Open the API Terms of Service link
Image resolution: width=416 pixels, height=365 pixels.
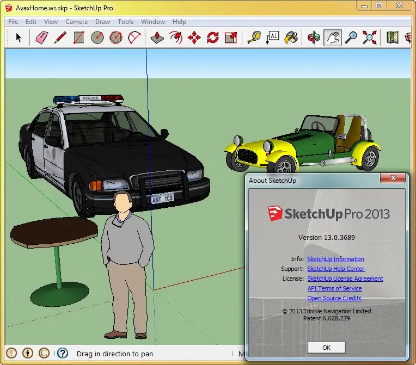pos(334,288)
